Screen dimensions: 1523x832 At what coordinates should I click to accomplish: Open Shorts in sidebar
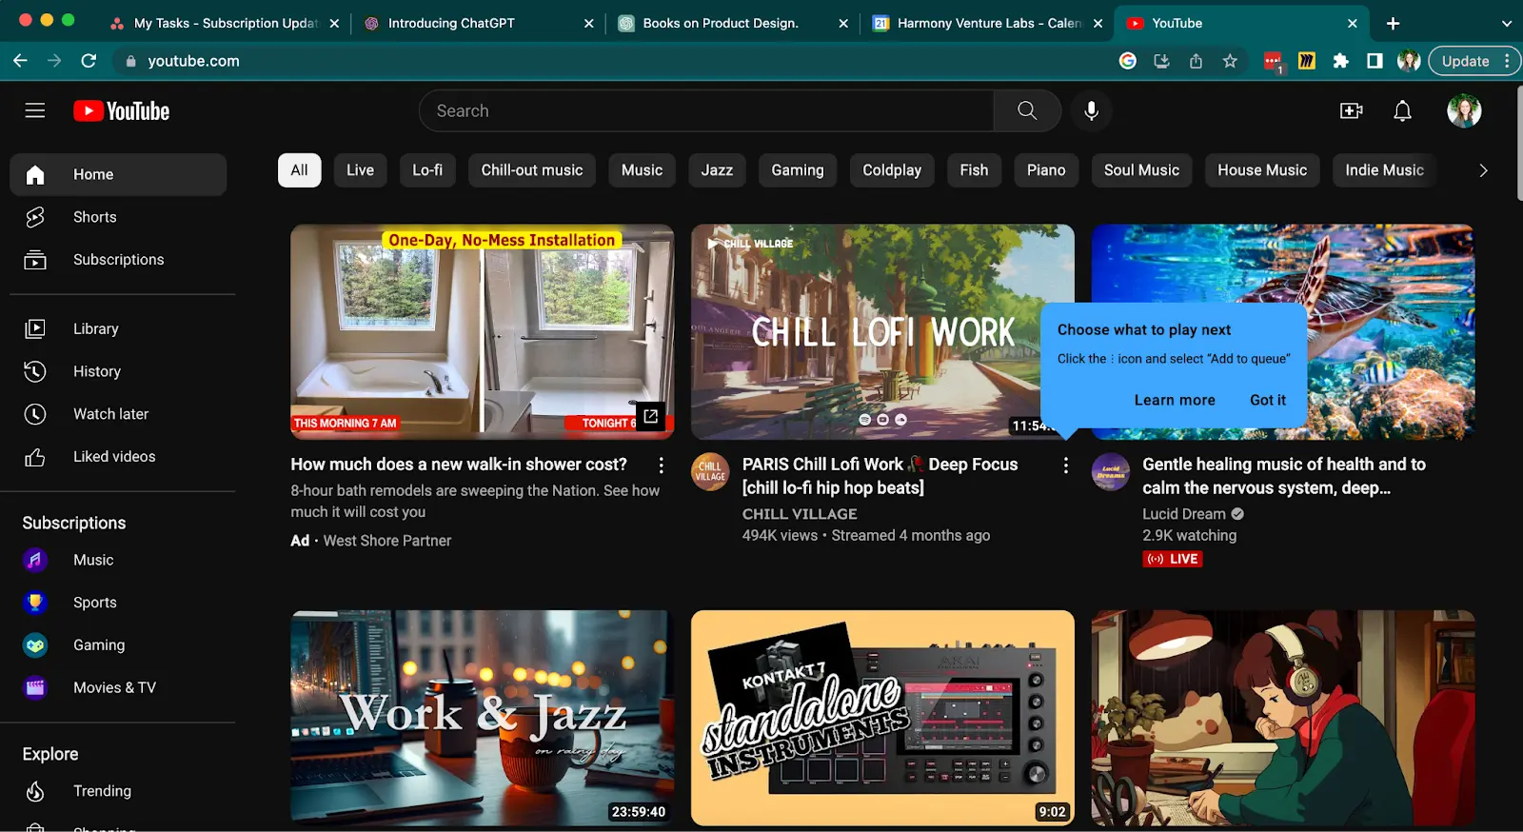tap(118, 217)
